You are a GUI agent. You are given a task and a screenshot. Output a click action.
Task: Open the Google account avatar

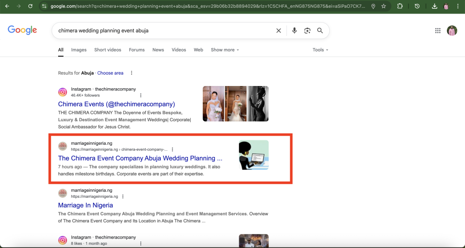pyautogui.click(x=452, y=30)
